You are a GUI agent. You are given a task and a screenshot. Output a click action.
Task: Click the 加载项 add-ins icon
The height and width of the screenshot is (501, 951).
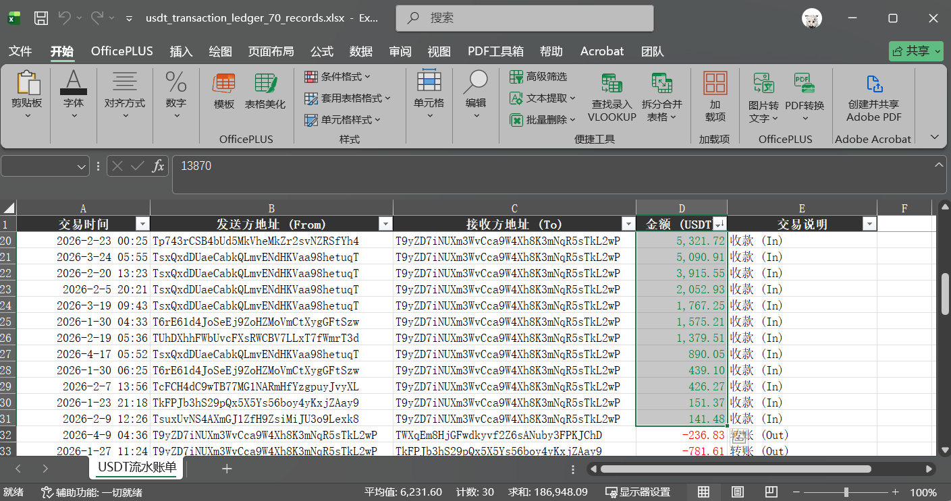[x=715, y=96]
